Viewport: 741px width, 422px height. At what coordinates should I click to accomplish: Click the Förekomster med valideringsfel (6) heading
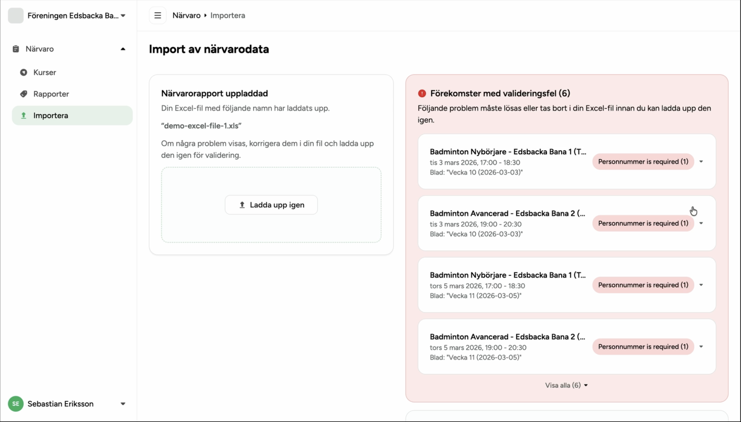[500, 93]
